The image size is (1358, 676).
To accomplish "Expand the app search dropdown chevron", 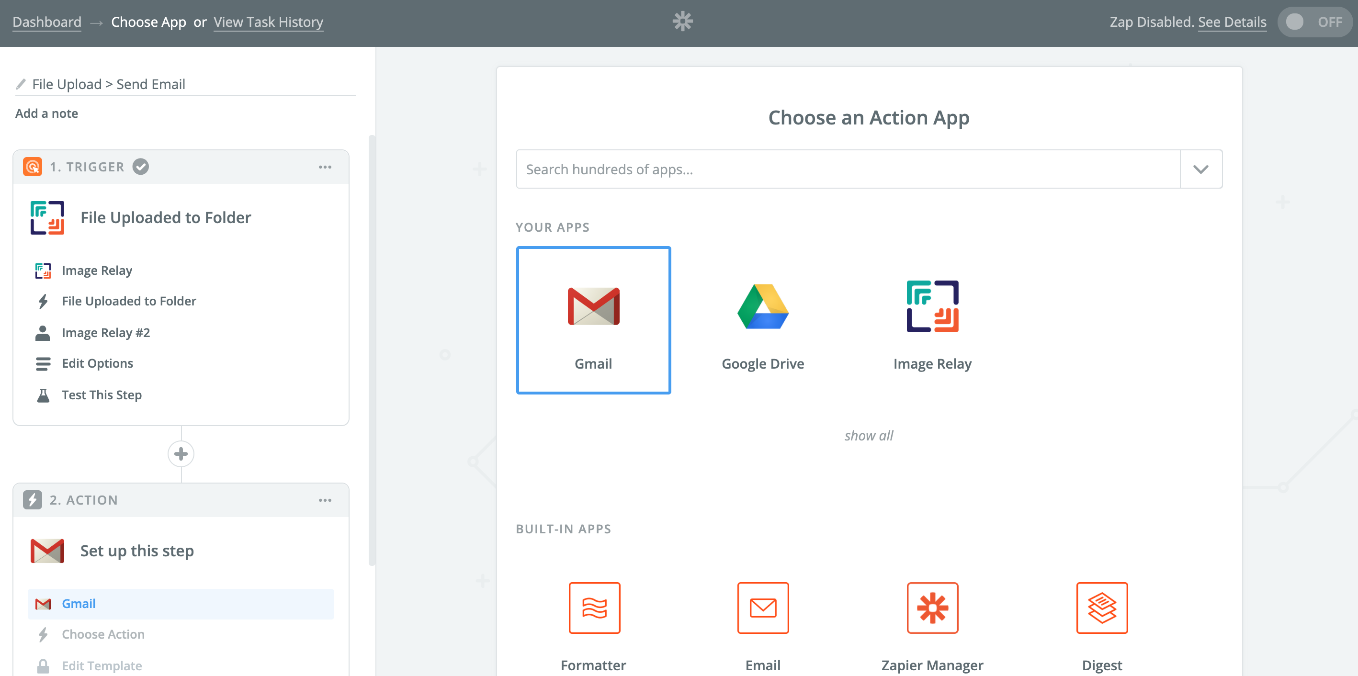I will coord(1200,169).
